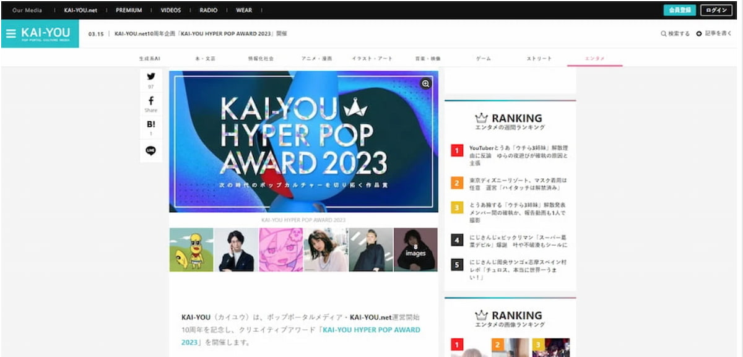The image size is (743, 357).
Task: Open the thumbnail labeled 8 images
Action: [415, 250]
